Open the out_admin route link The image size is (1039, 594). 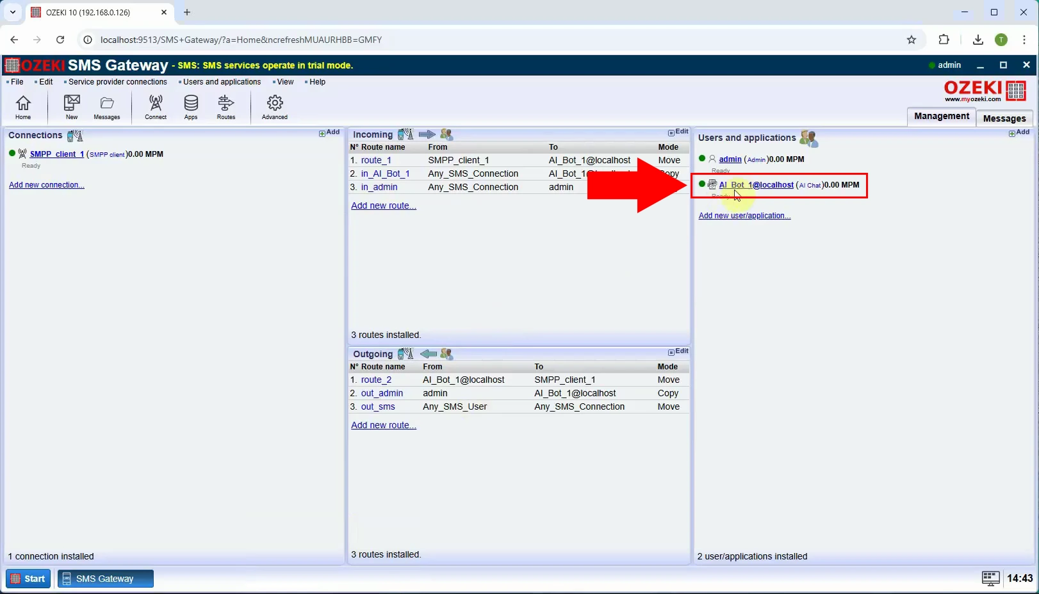pyautogui.click(x=382, y=393)
